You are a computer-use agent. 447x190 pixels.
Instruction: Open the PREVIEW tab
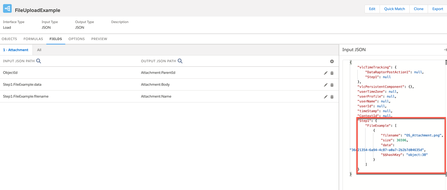click(99, 39)
